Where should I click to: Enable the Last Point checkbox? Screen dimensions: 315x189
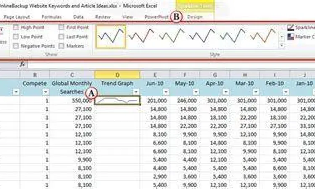click(61, 37)
